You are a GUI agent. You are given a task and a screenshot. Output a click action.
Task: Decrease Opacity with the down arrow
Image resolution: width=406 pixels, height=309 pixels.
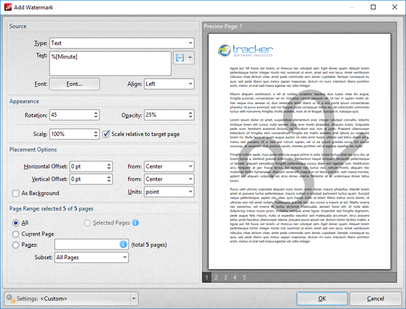191,117
